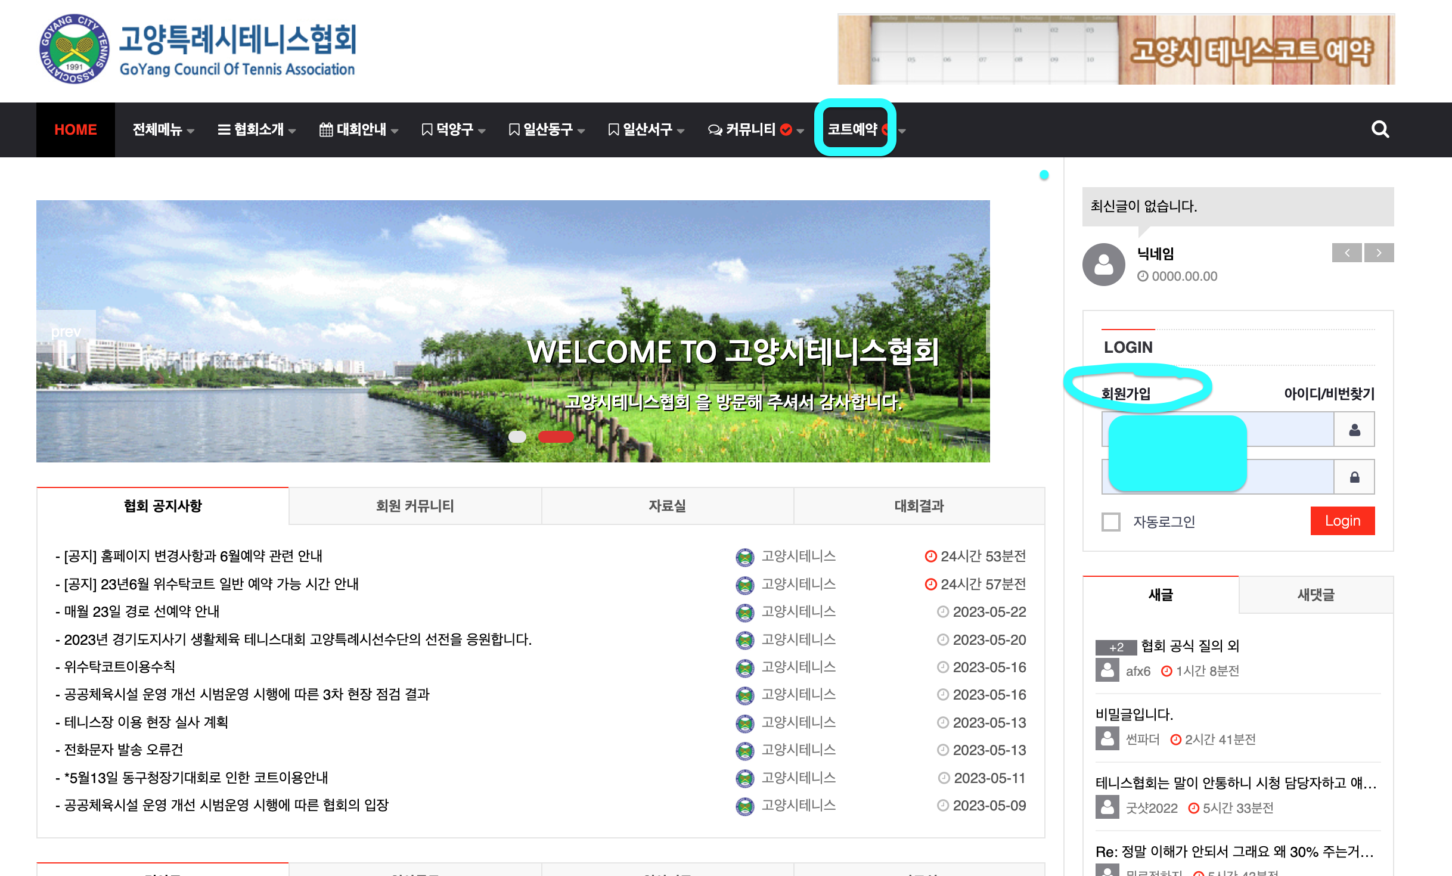Enable the 자동로그인 checkbox
The height and width of the screenshot is (876, 1452).
pos(1111,522)
